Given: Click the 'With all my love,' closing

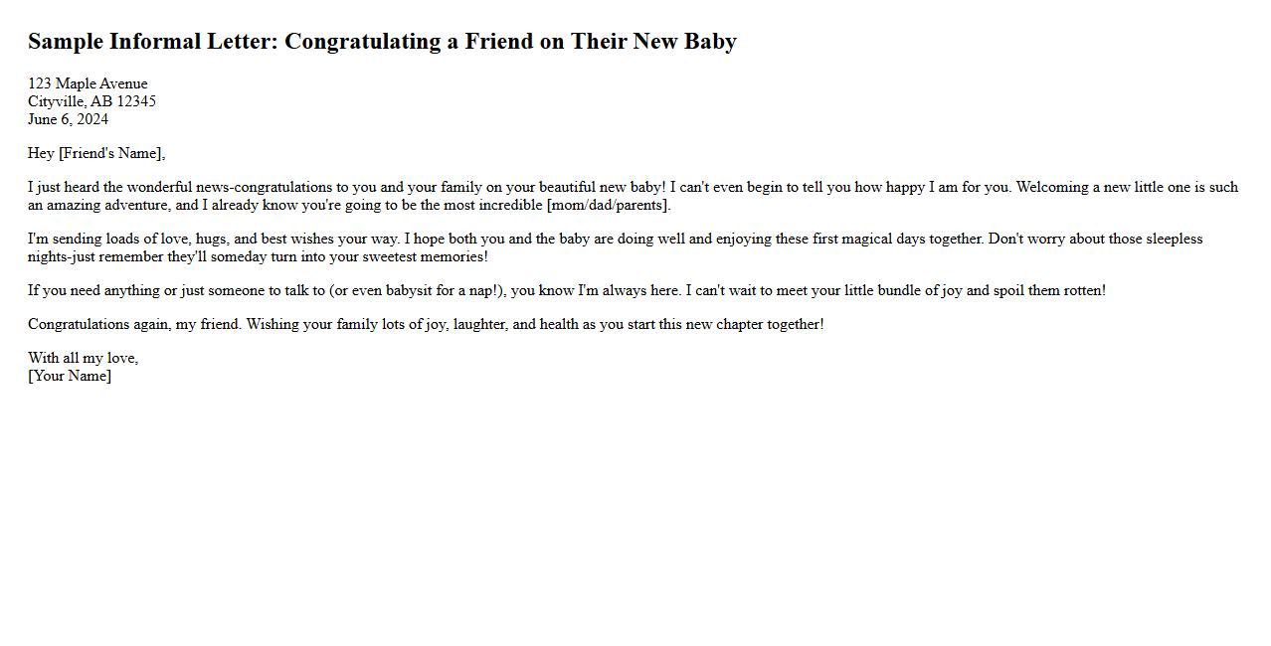Looking at the screenshot, I should (83, 358).
